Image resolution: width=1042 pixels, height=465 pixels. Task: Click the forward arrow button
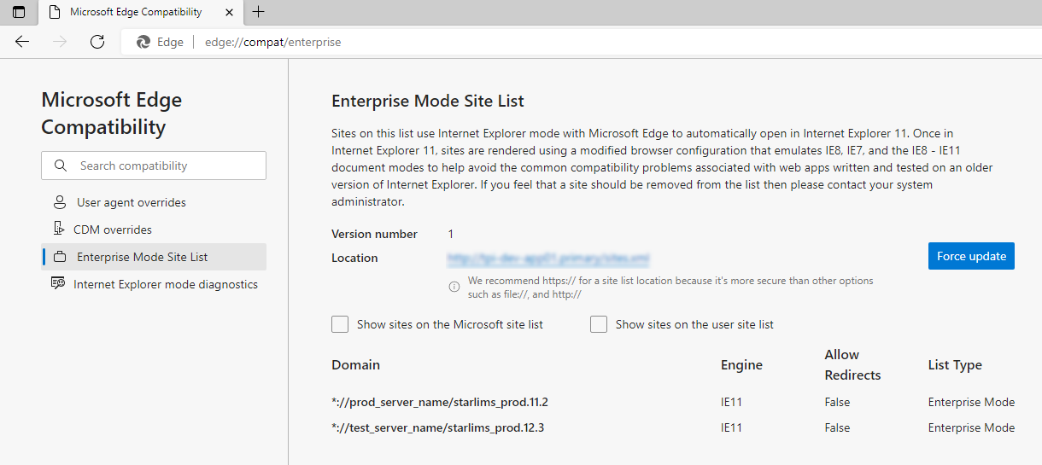point(60,42)
